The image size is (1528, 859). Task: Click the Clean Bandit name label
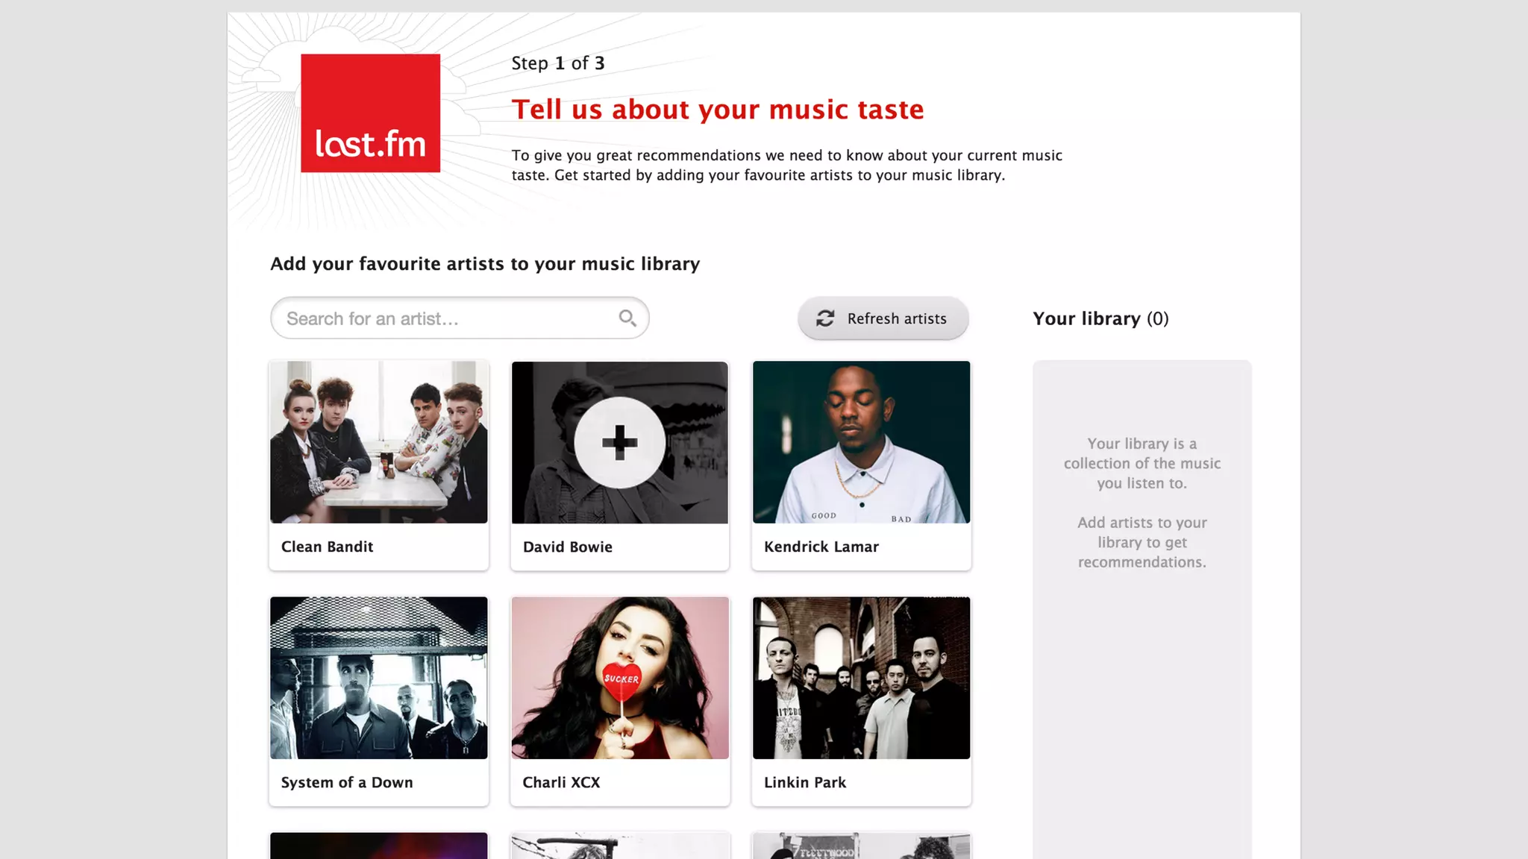click(x=327, y=547)
